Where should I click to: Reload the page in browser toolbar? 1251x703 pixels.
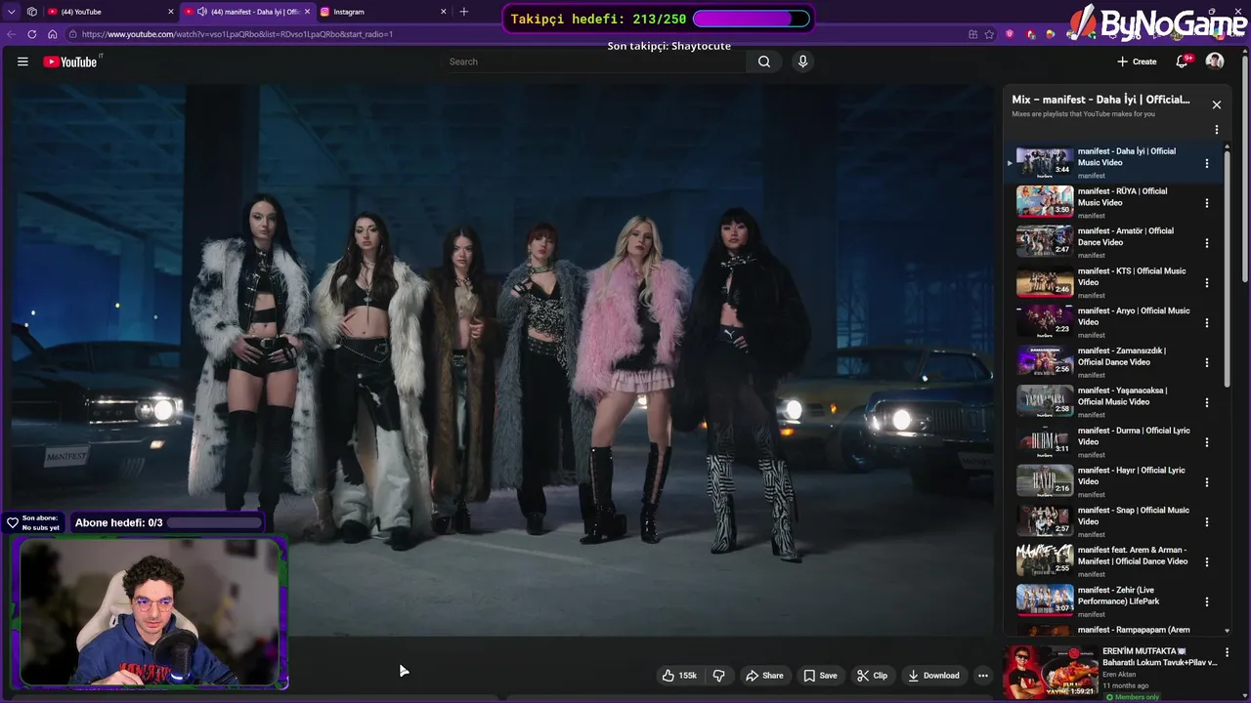tap(32, 34)
